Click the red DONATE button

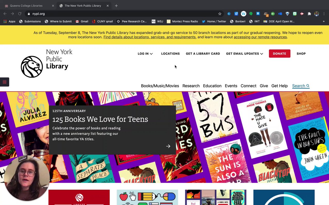280,54
